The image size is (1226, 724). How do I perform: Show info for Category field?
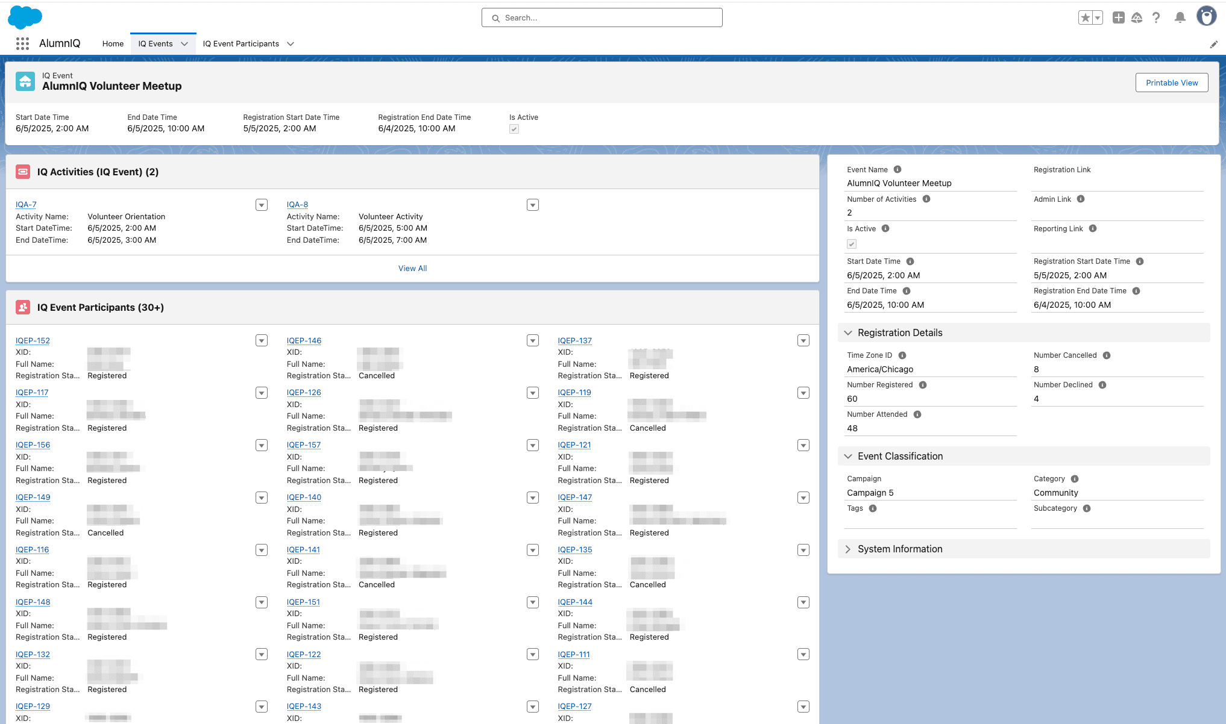coord(1075,478)
